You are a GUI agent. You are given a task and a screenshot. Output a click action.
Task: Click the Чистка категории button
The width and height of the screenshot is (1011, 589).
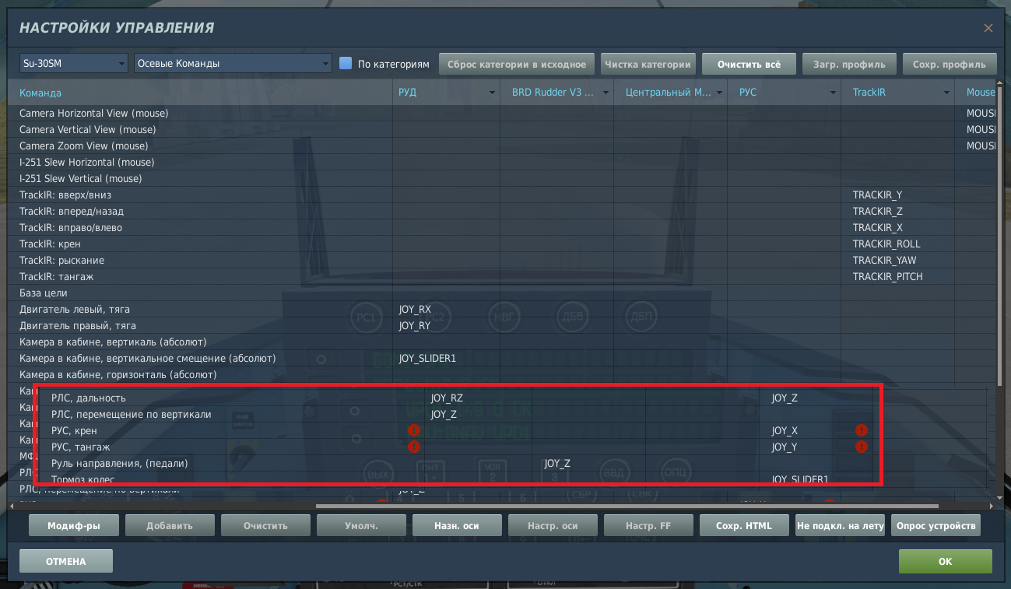coord(648,64)
